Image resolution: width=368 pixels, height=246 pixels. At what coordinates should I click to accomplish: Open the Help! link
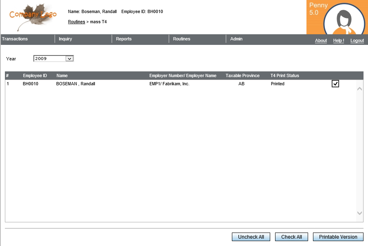(x=338, y=41)
